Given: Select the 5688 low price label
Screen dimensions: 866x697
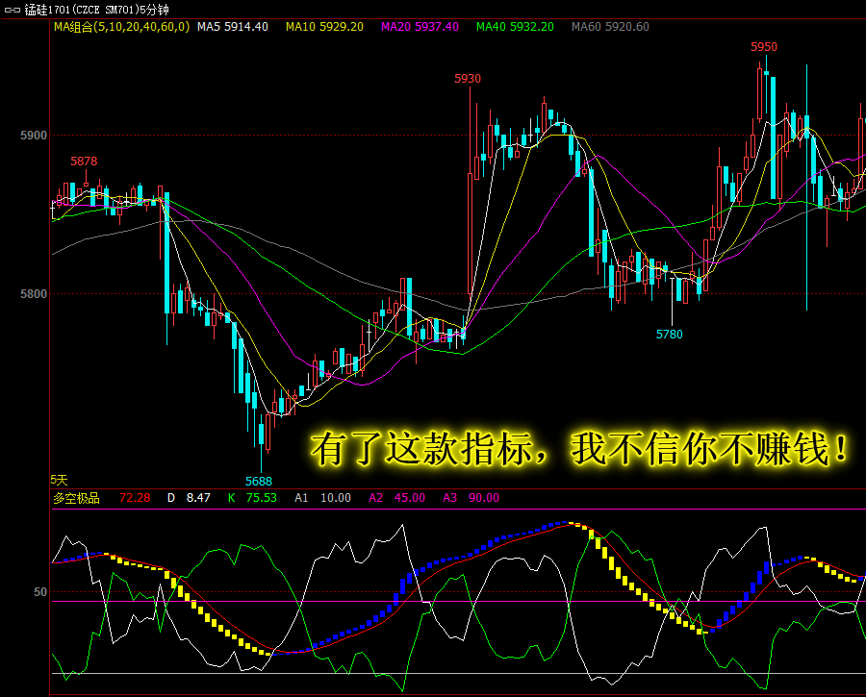Looking at the screenshot, I should pos(259,482).
